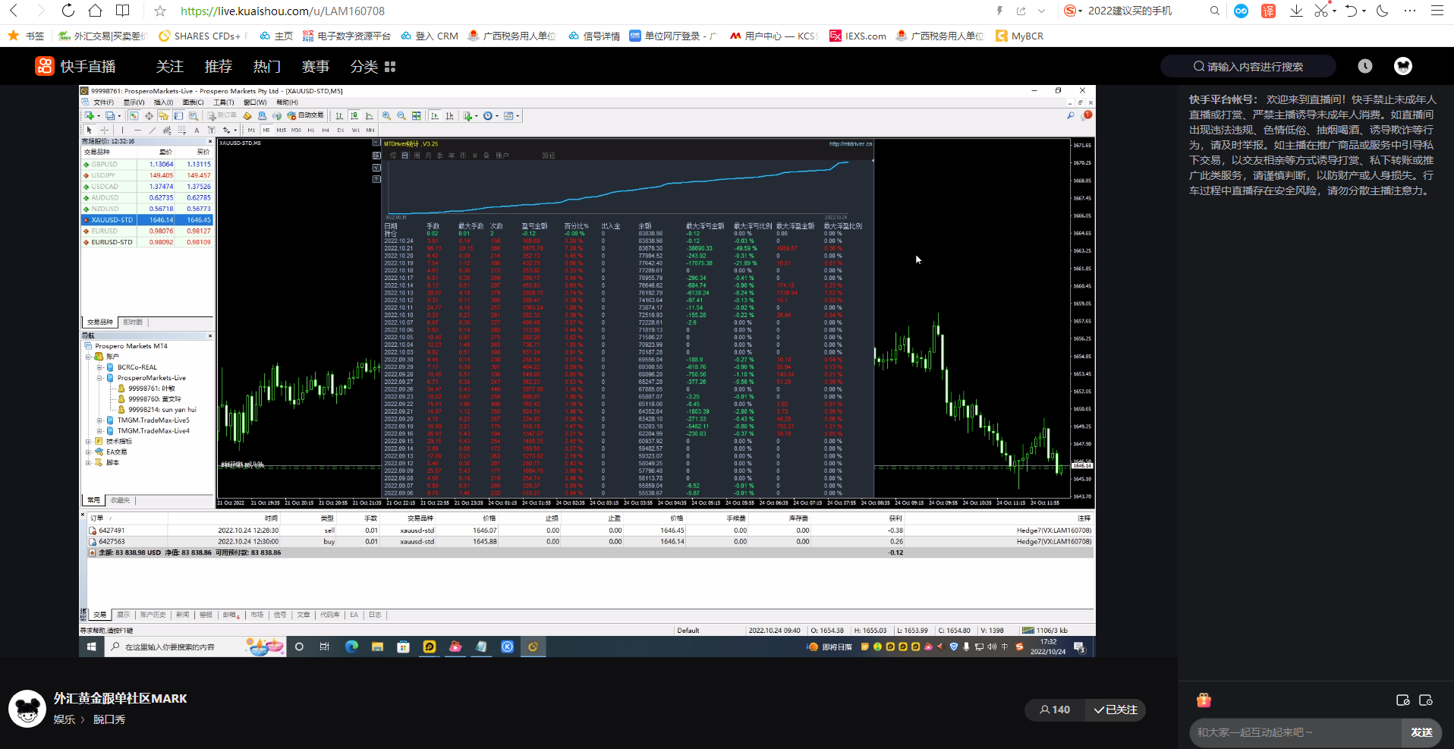Switch to 账户历史 tab in terminal

point(153,615)
